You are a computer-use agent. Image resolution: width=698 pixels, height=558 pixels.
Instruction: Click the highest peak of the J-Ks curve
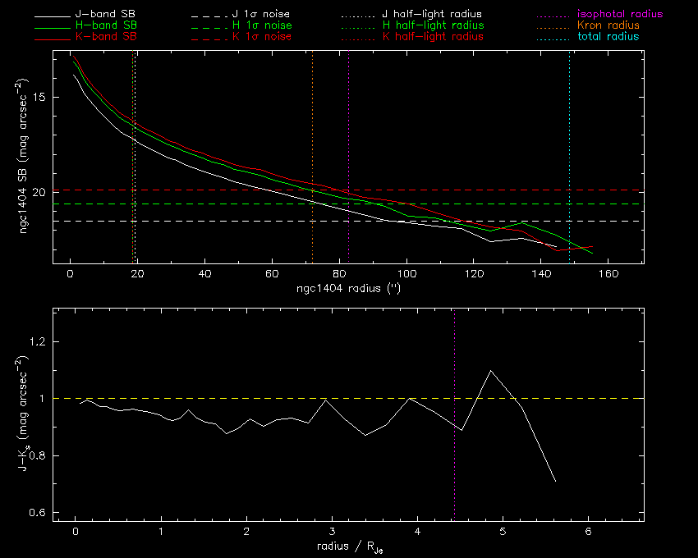(491, 371)
